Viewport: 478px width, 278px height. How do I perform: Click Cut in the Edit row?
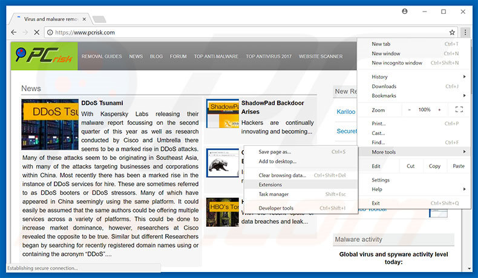[411, 166]
